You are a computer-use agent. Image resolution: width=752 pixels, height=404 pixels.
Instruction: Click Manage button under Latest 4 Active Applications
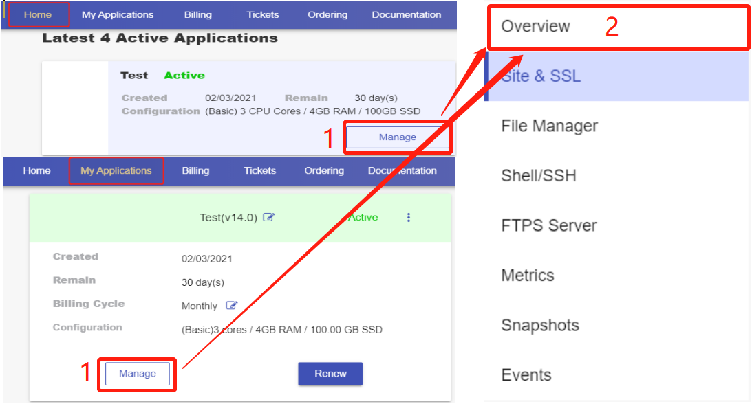coord(397,137)
